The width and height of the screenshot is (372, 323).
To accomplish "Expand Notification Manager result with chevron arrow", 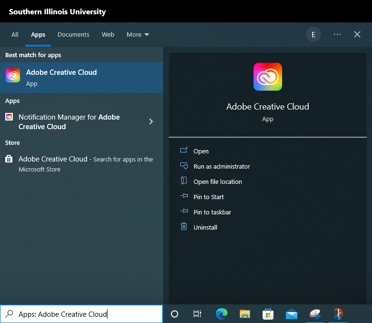I will 151,121.
